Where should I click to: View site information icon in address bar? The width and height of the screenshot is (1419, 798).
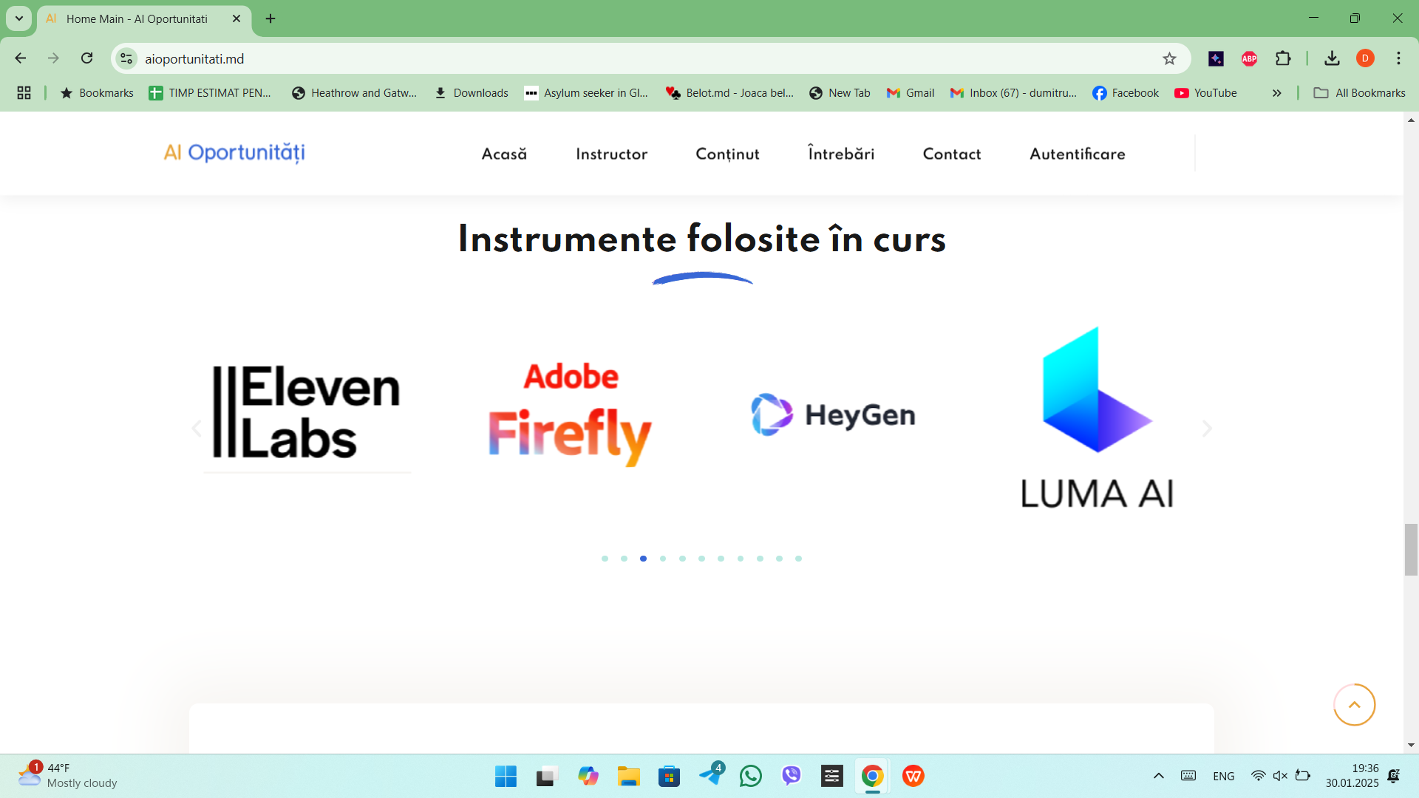click(127, 58)
